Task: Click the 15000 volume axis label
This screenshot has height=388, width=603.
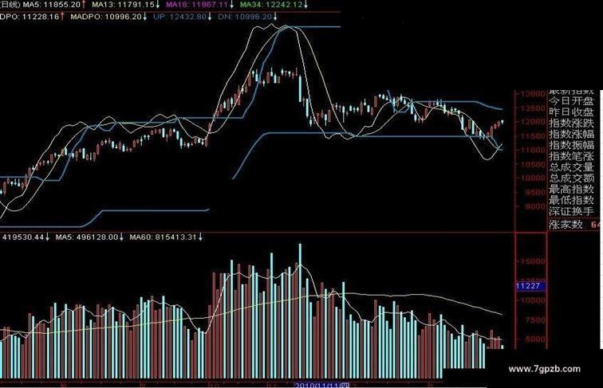Action: tap(533, 261)
